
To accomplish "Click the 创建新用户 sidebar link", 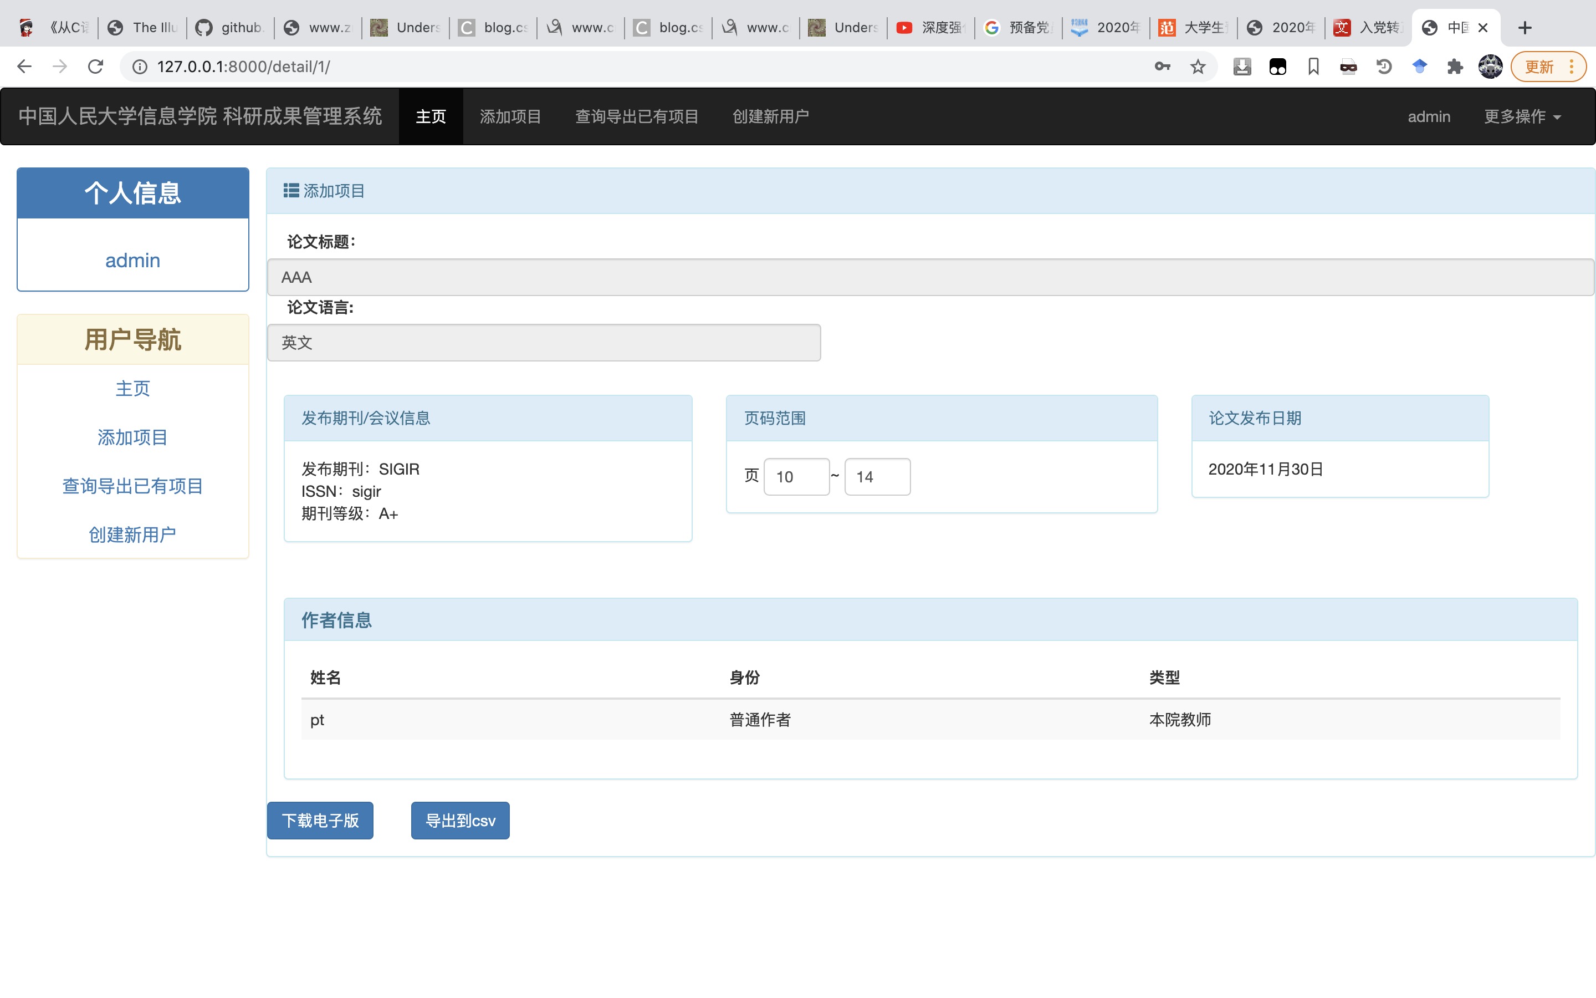I will (132, 534).
